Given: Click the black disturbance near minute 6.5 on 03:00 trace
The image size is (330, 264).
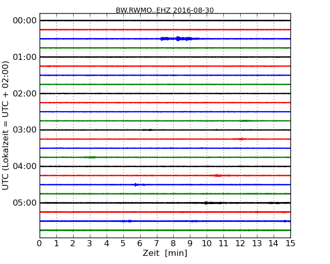Looking at the screenshot, I should coord(147,130).
